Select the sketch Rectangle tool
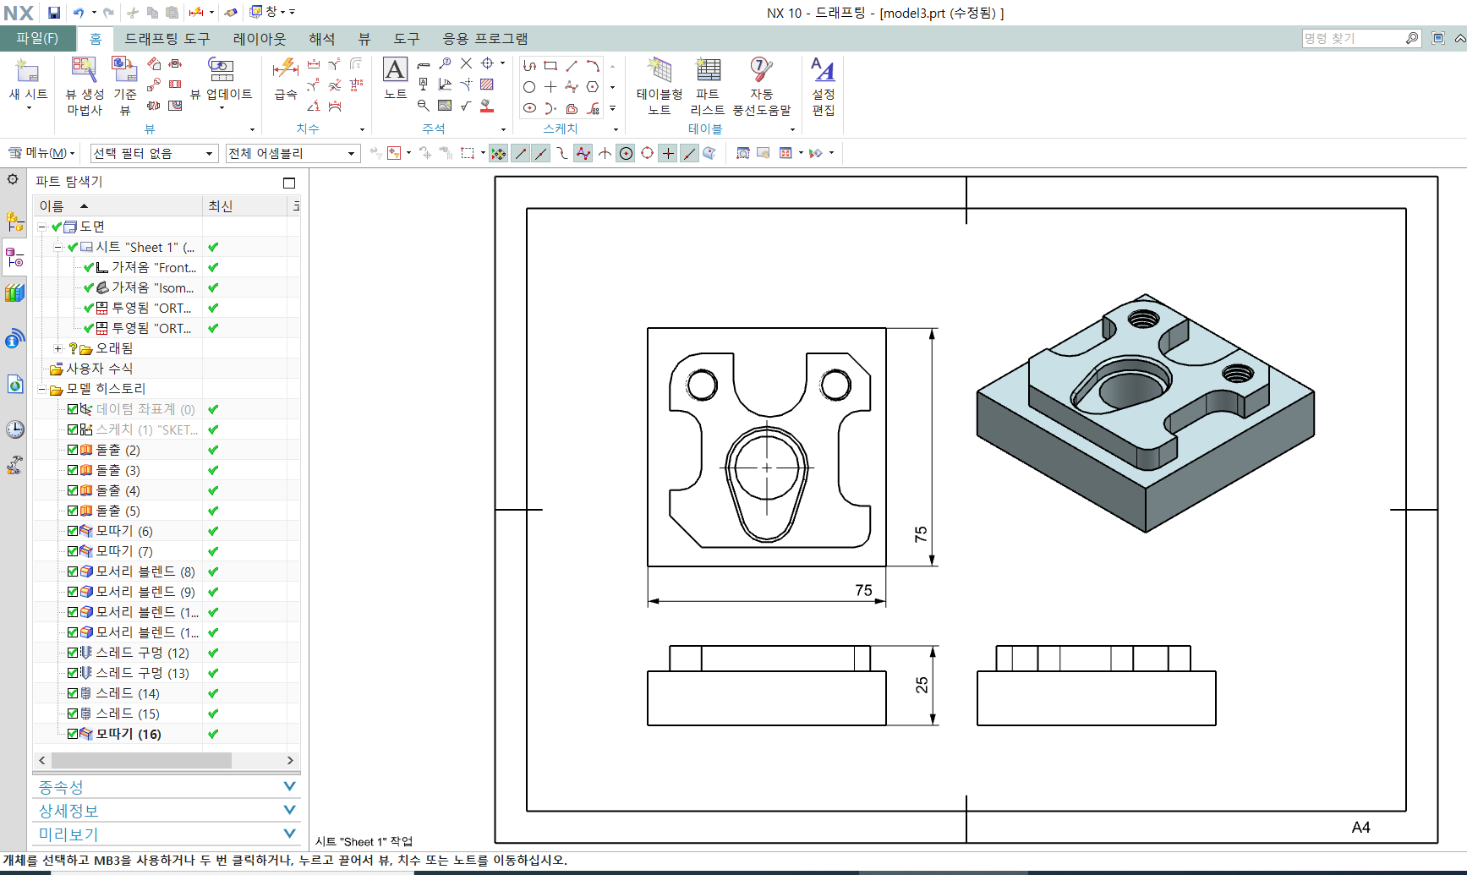 [550, 65]
